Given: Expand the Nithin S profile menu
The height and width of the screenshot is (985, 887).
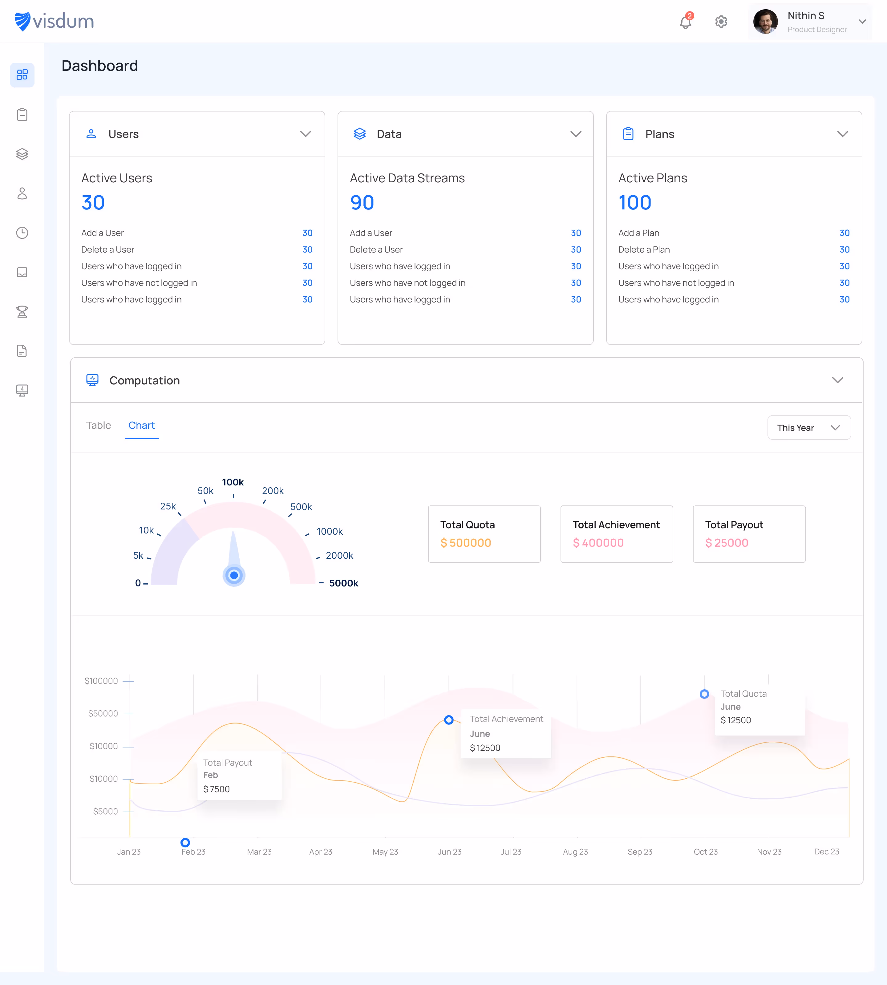Looking at the screenshot, I should point(862,22).
